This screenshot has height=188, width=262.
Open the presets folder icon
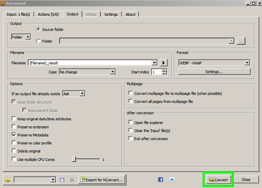(x=8, y=180)
